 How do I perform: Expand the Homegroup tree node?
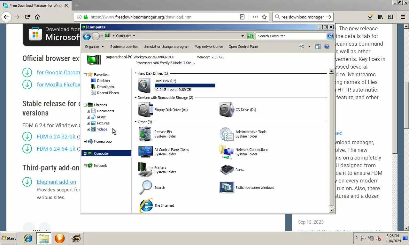[85, 141]
